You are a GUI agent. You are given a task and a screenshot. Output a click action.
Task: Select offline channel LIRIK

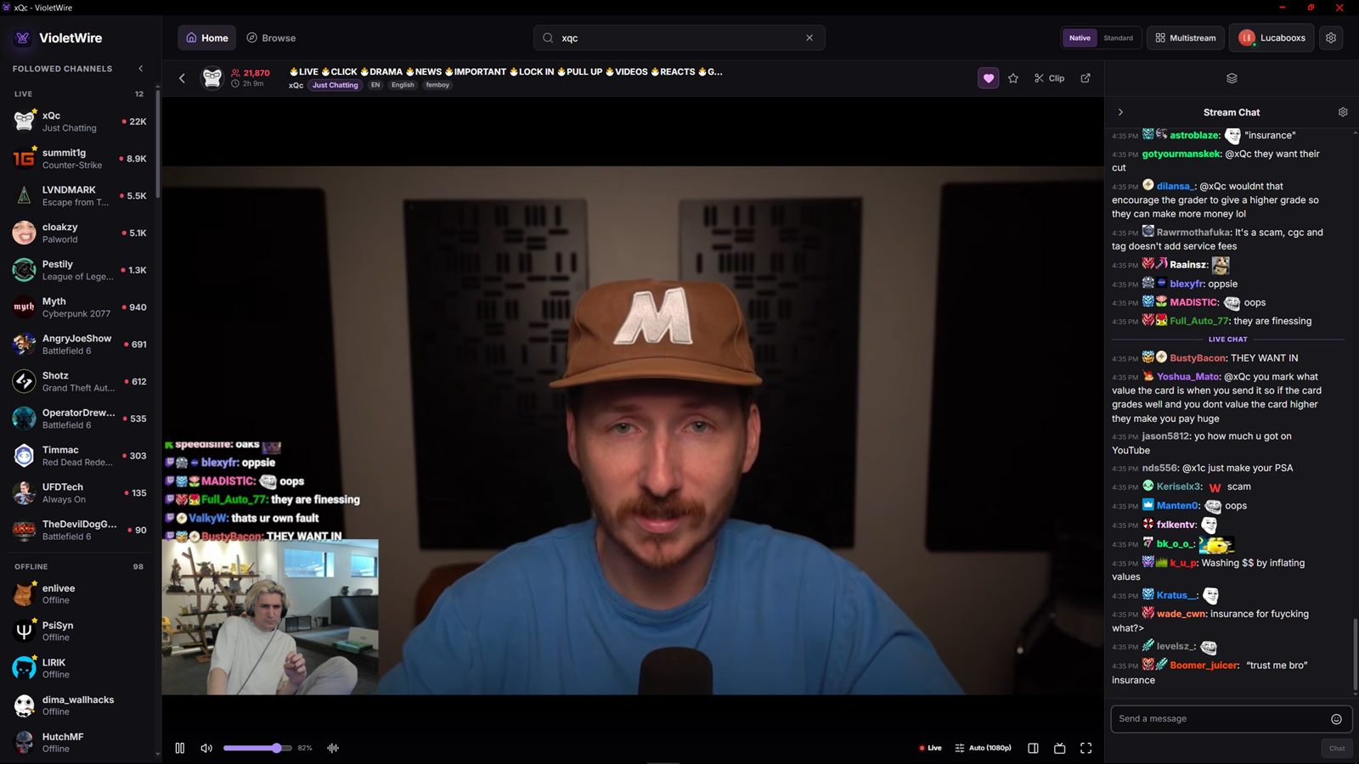[80, 668]
